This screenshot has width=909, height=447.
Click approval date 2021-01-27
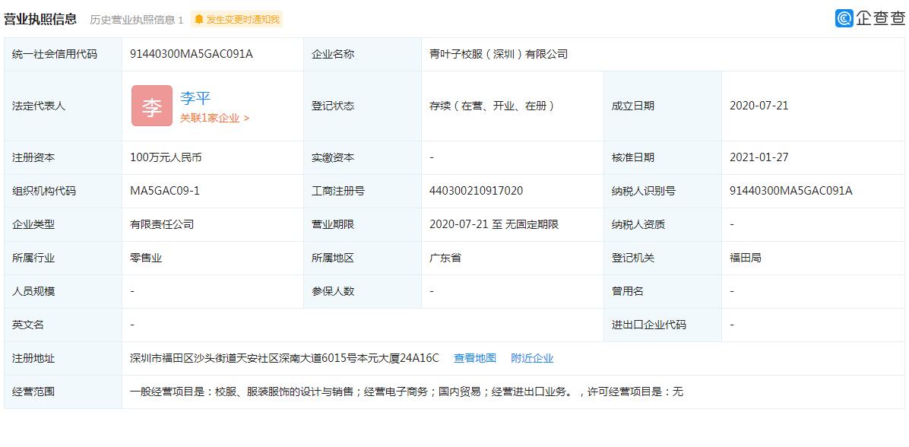pos(759,157)
